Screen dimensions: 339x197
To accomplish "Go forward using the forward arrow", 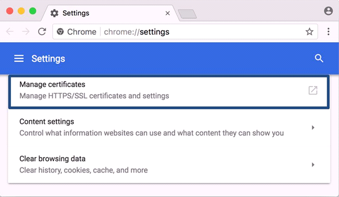I will (26, 31).
